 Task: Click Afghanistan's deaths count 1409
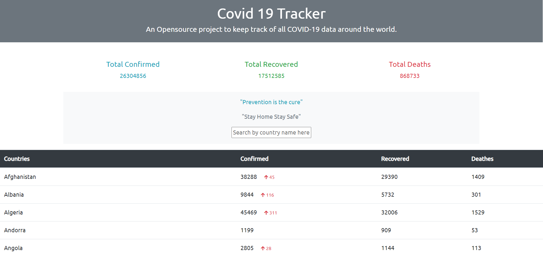point(478,177)
